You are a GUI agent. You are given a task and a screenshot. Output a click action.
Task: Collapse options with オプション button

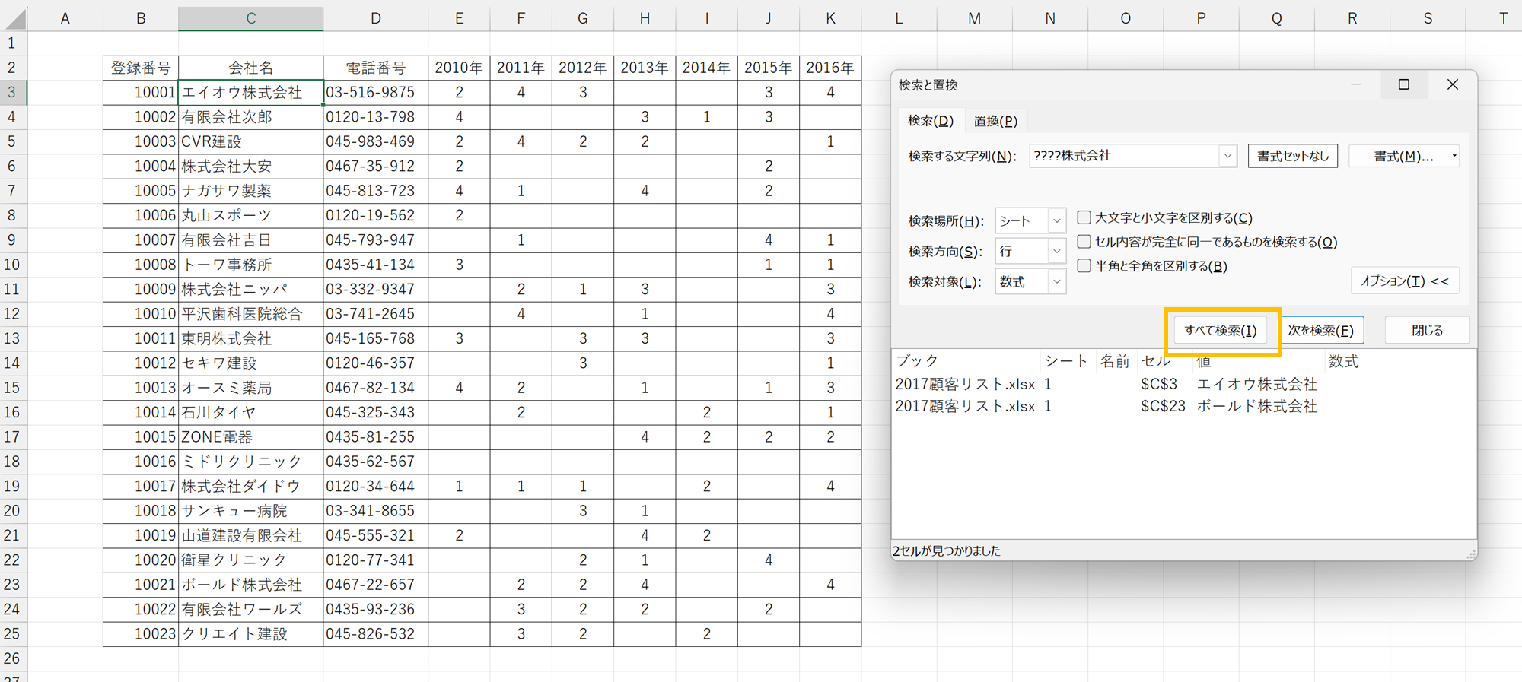click(x=1404, y=281)
